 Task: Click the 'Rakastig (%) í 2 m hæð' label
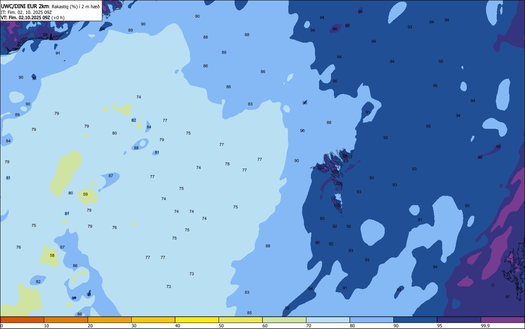tap(75, 6)
